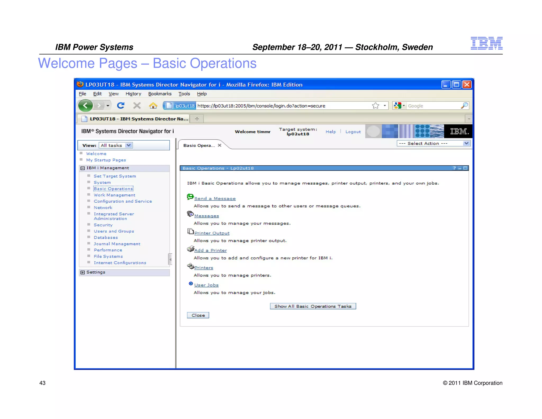The image size is (542, 419).
Task: Click in the Google search field
Action: (433, 106)
